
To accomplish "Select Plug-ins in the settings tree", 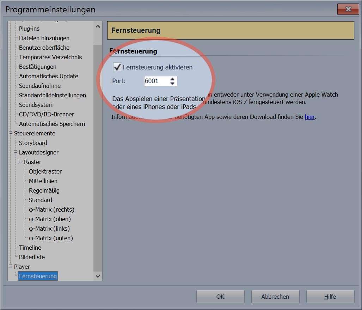I will 29,29.
